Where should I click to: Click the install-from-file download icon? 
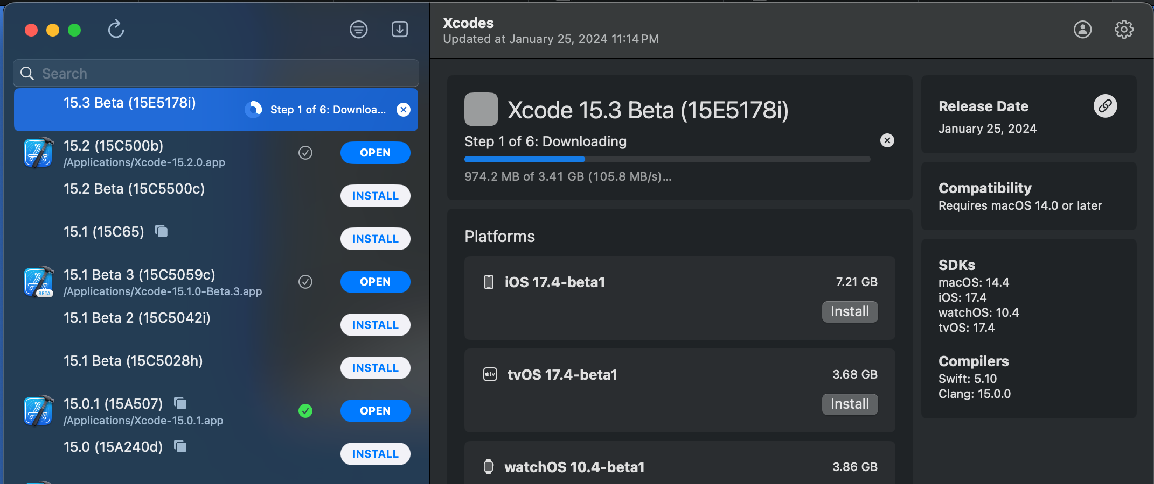click(400, 29)
